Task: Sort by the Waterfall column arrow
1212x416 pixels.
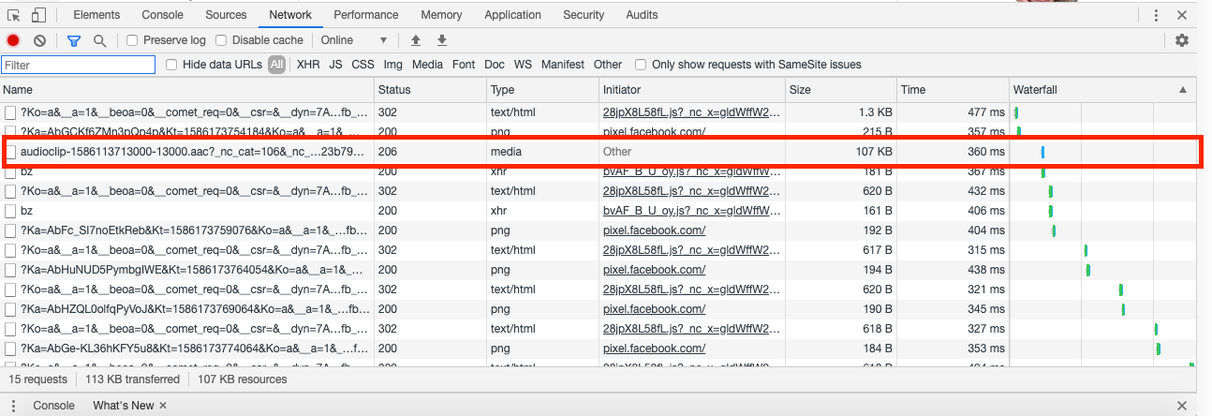Action: click(x=1183, y=90)
